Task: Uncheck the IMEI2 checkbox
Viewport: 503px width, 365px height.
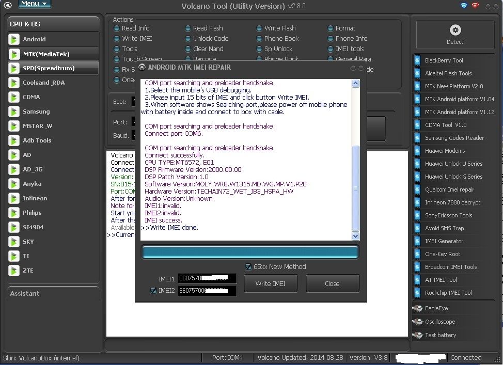Action: tap(153, 291)
